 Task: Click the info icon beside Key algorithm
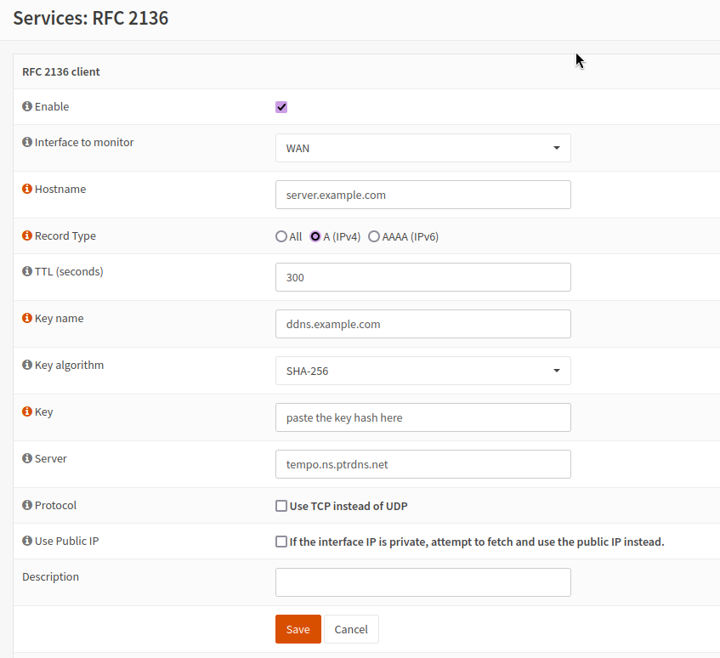(x=27, y=365)
